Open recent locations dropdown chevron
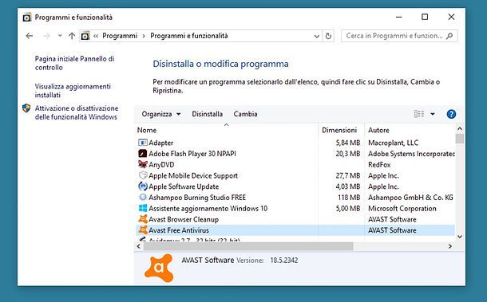 point(60,36)
